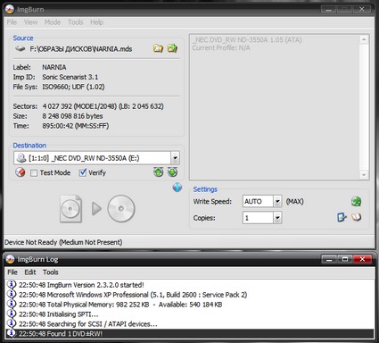This screenshot has height=343, width=379.
Task: Close the main ImgBurn window
Action: pyautogui.click(x=362, y=9)
